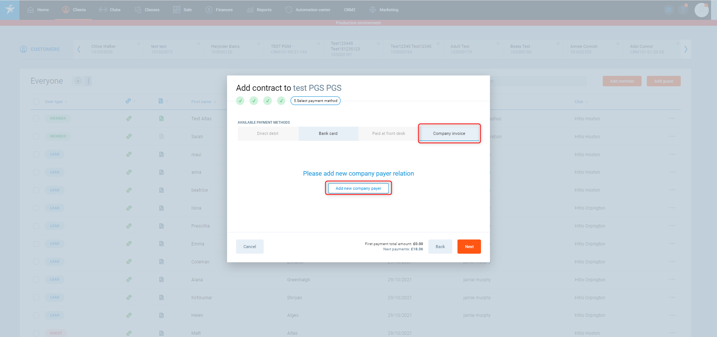The width and height of the screenshot is (717, 337).
Task: Click the link icon in Test Altas row
Action: tap(129, 118)
